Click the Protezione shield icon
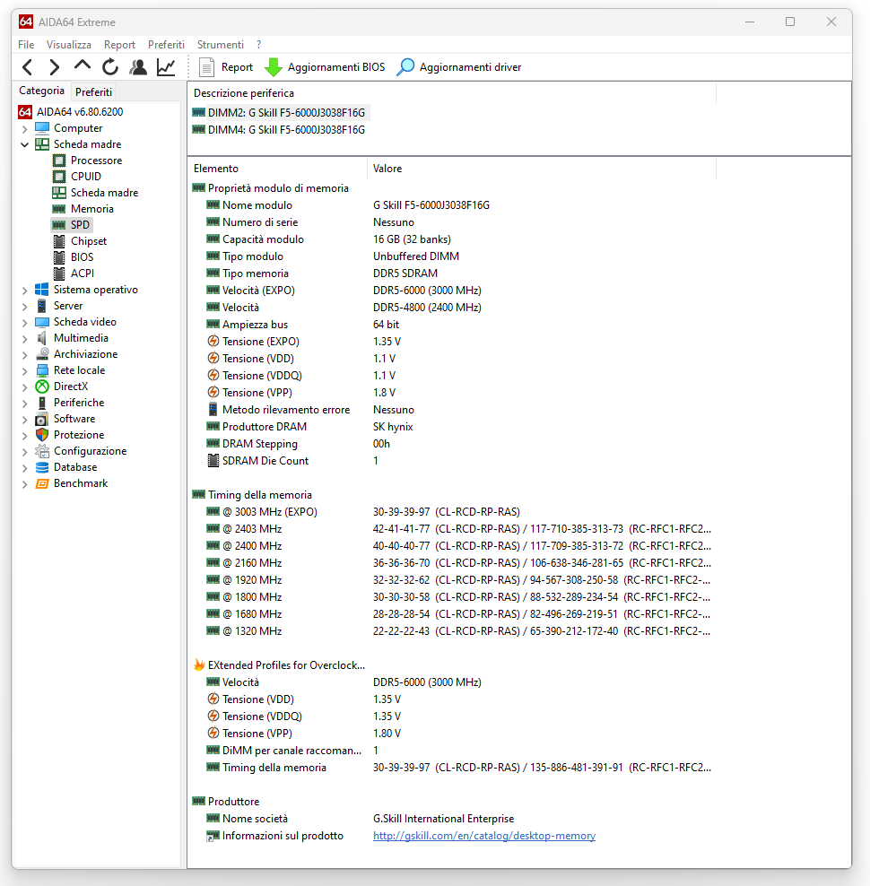This screenshot has height=886, width=870. 42,435
